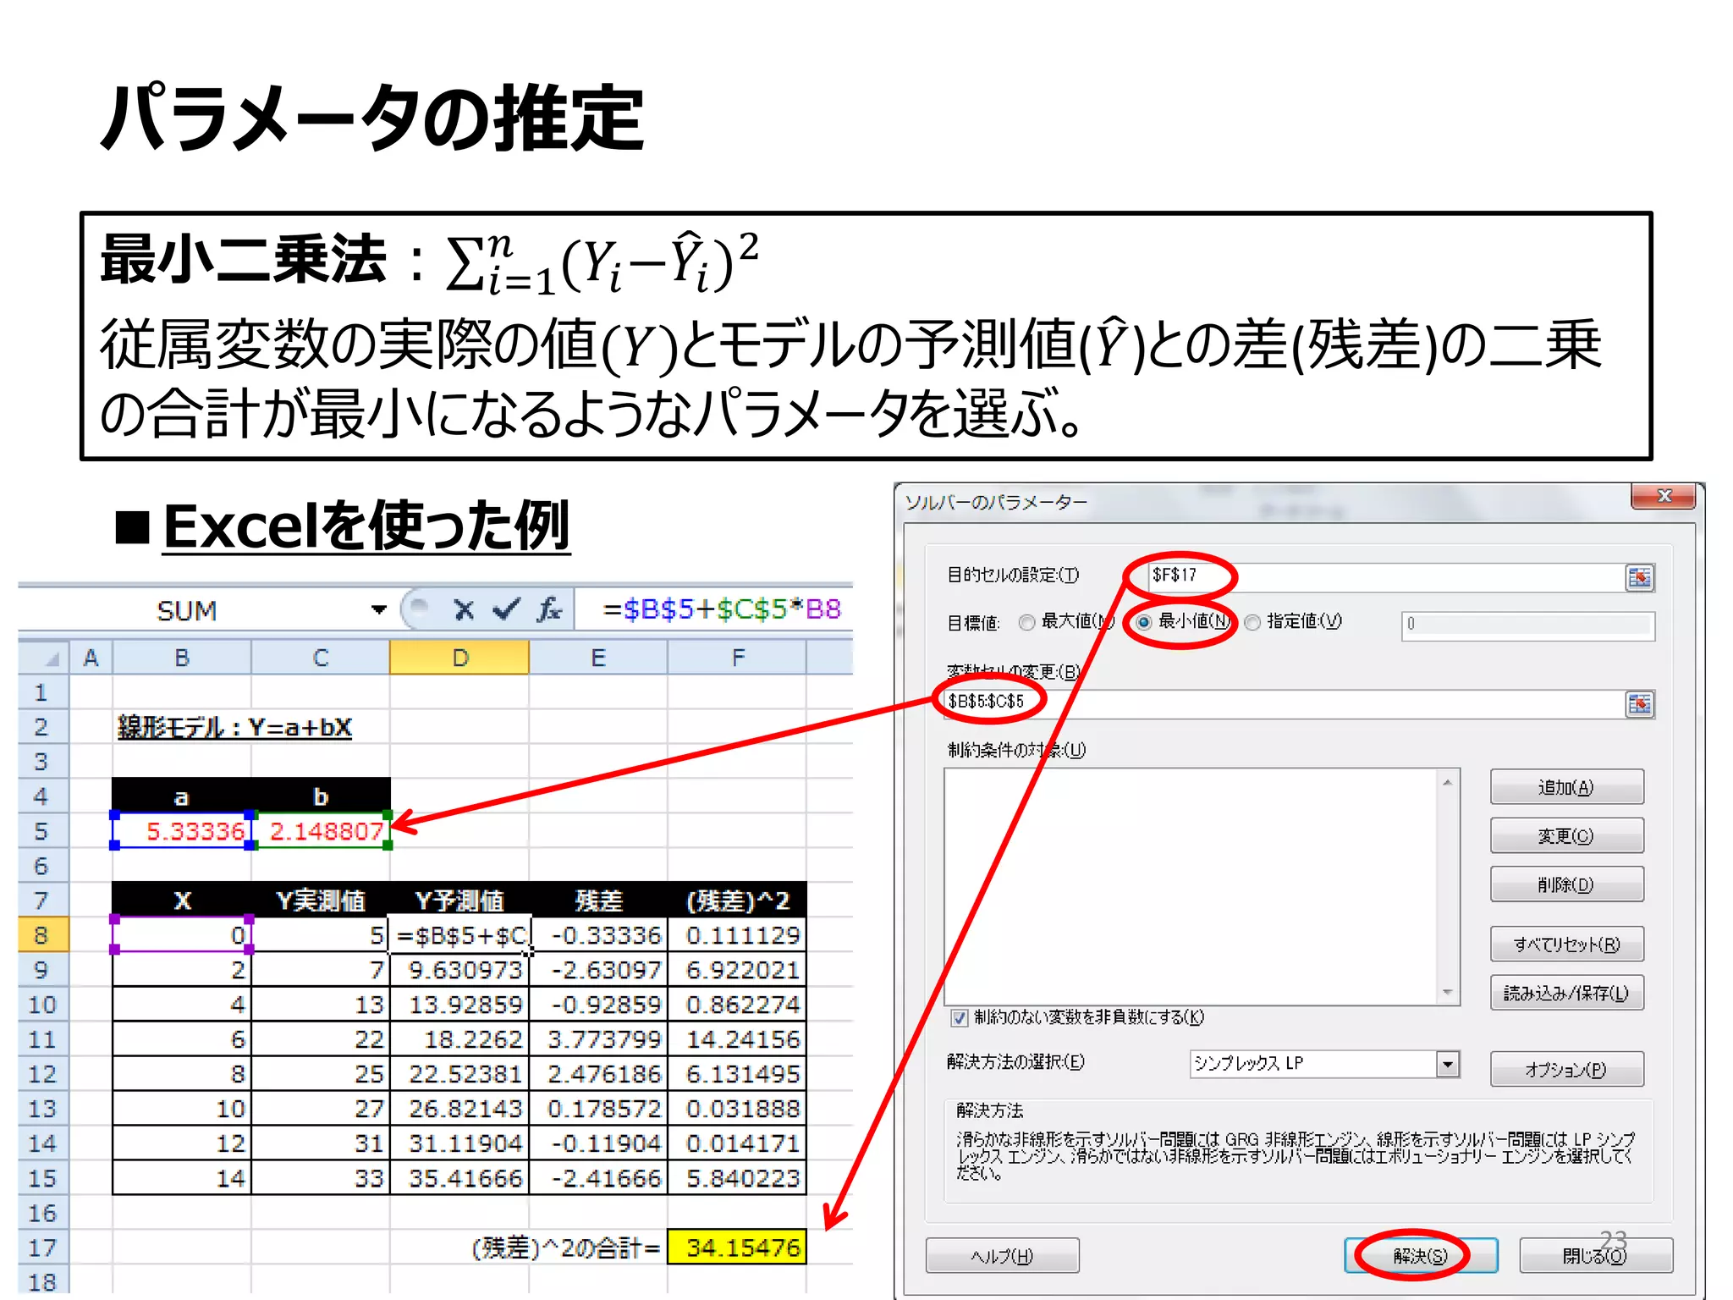
Task: Click the 読み込み/保存(L) button
Action: 1566,993
